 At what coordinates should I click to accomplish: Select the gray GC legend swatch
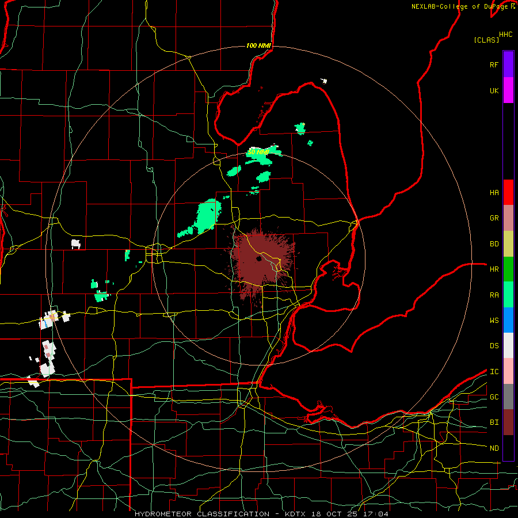[508, 397]
